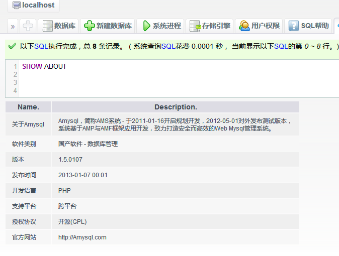
Task: Click the 数据库 database list icon
Action: pyautogui.click(x=47, y=26)
